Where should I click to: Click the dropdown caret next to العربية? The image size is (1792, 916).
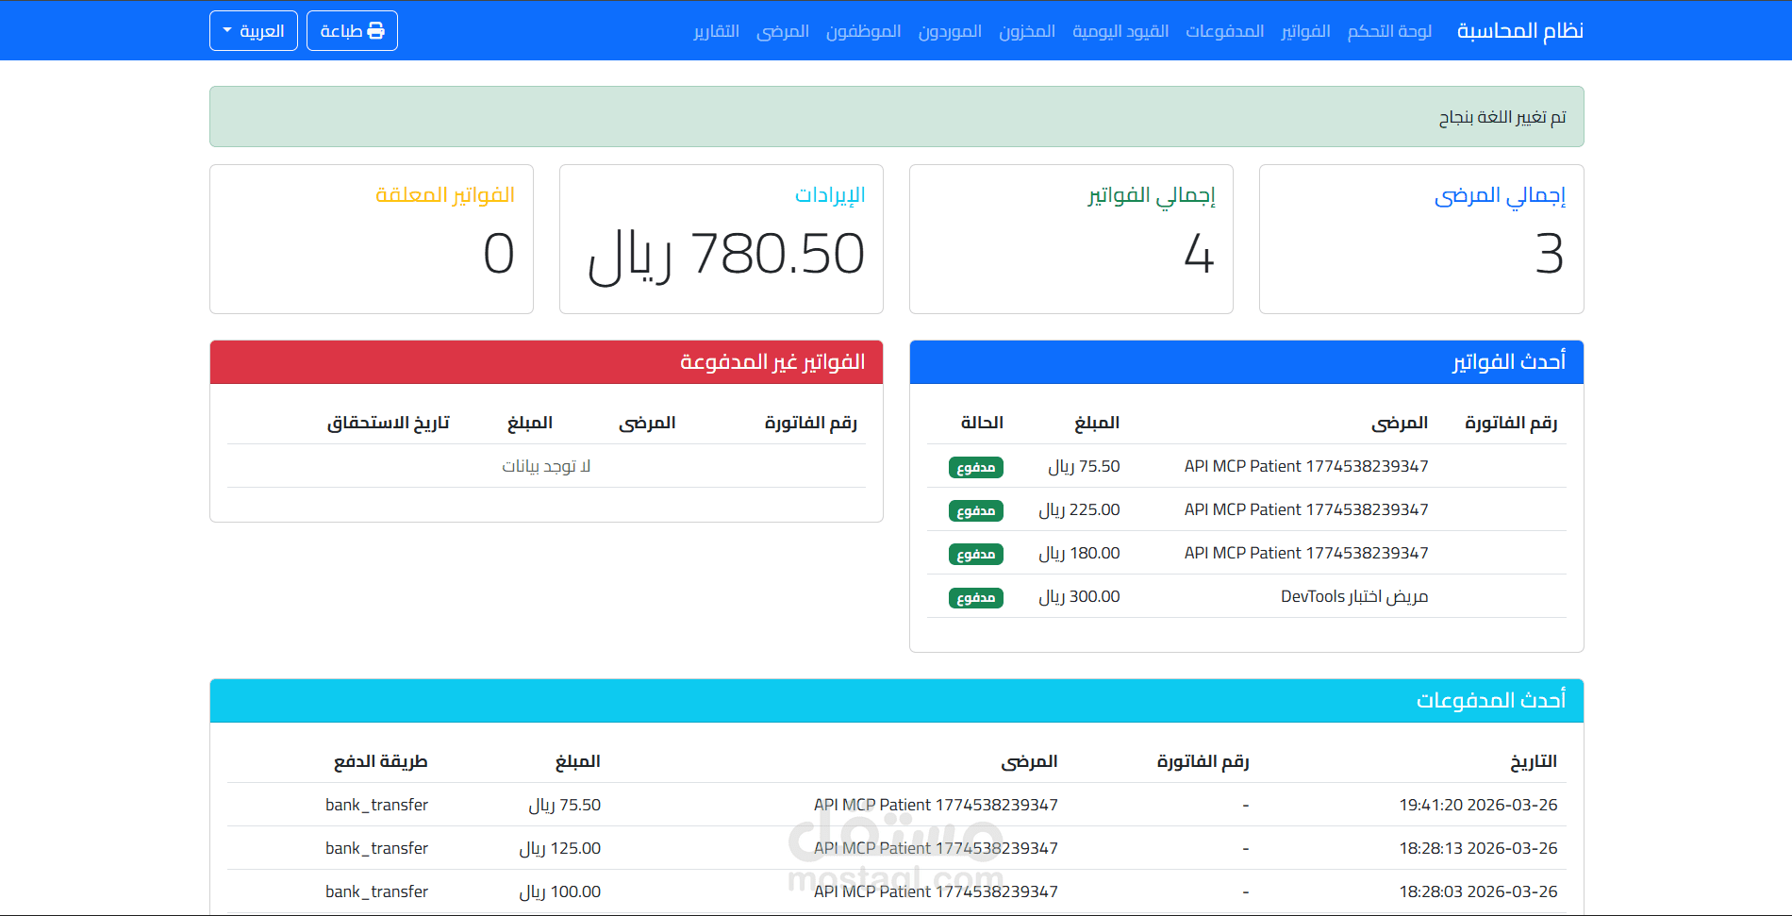(225, 30)
